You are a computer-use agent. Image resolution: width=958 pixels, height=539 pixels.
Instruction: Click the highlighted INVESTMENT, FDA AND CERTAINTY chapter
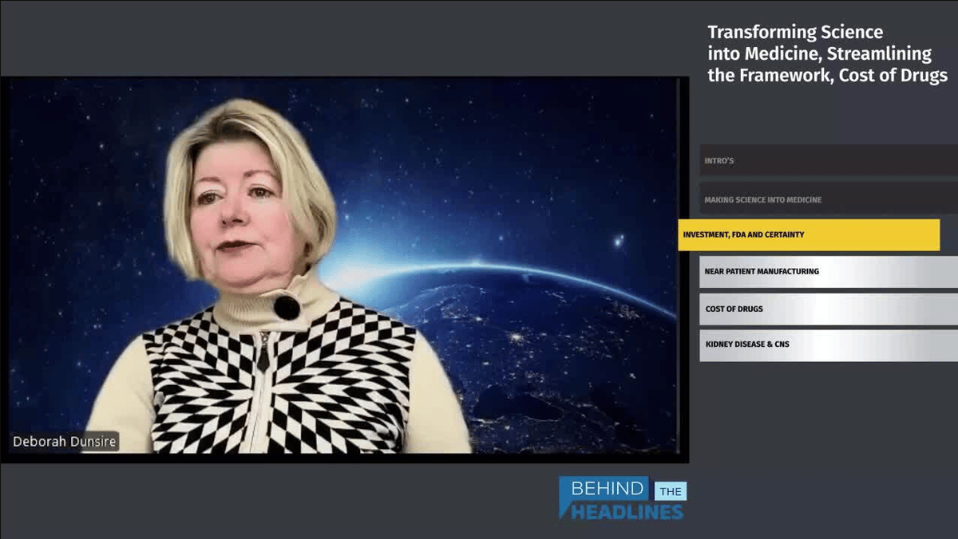[809, 235]
